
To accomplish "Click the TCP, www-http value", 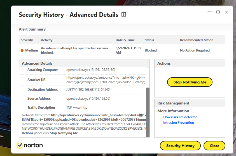I will tap(77, 108).
